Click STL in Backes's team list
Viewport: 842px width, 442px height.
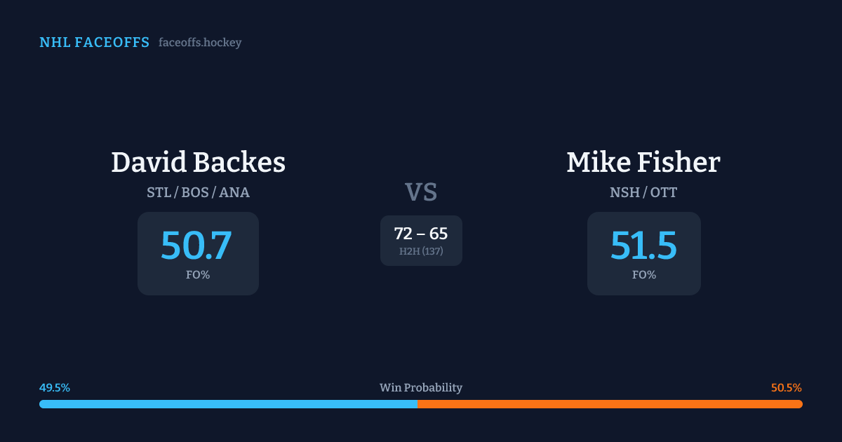click(159, 192)
